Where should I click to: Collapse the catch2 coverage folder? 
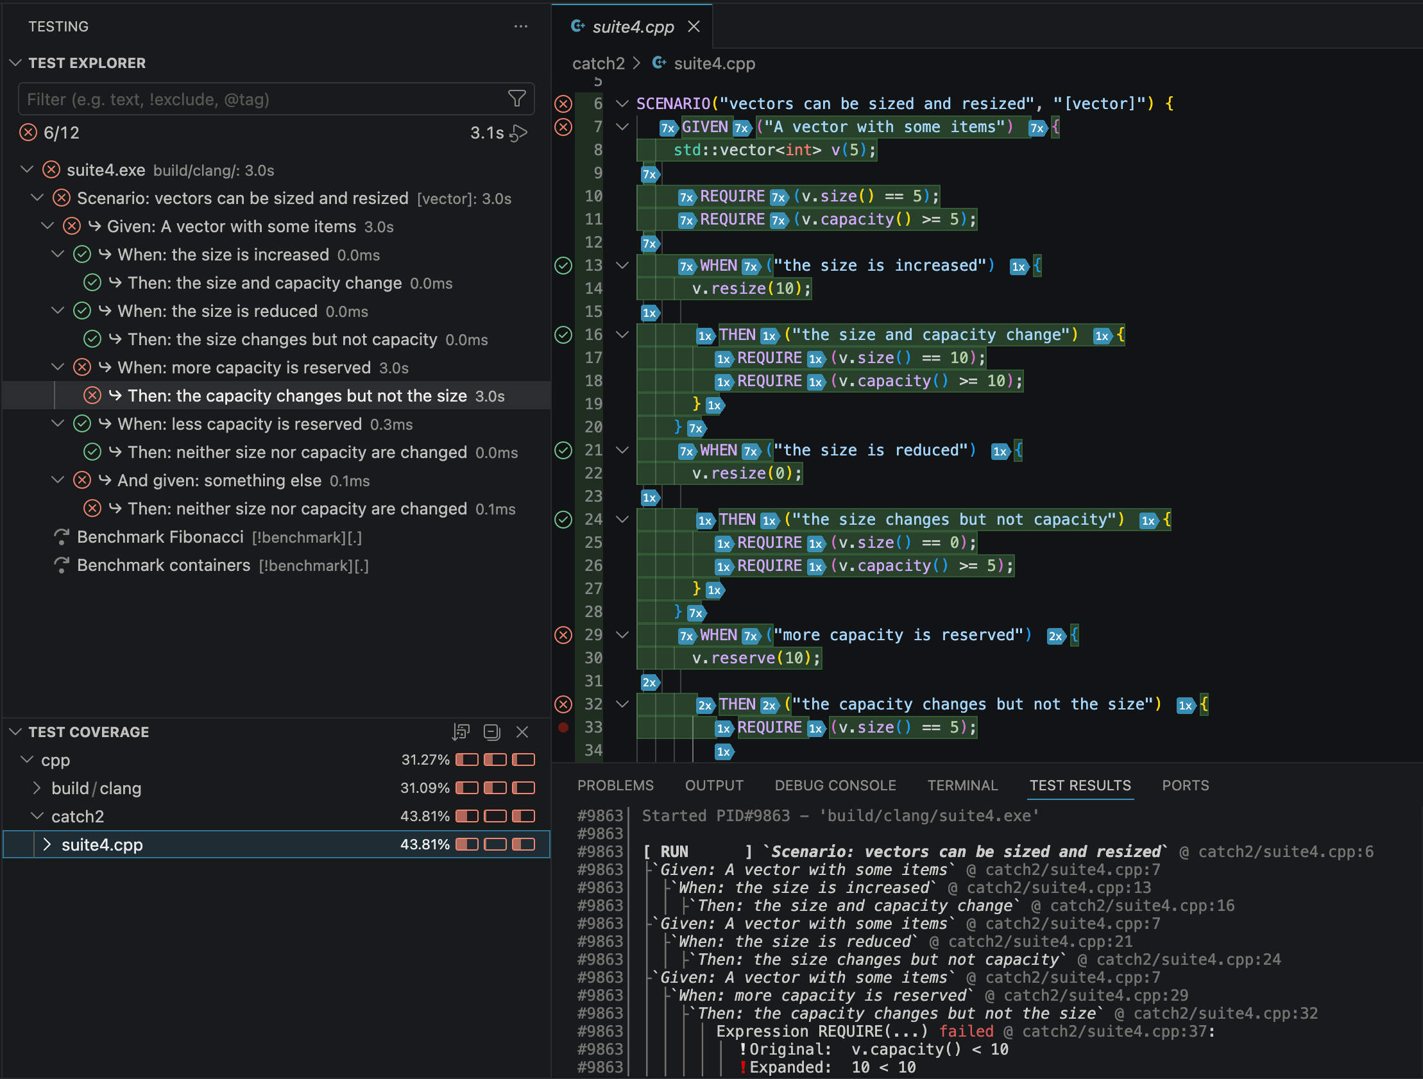tap(37, 816)
